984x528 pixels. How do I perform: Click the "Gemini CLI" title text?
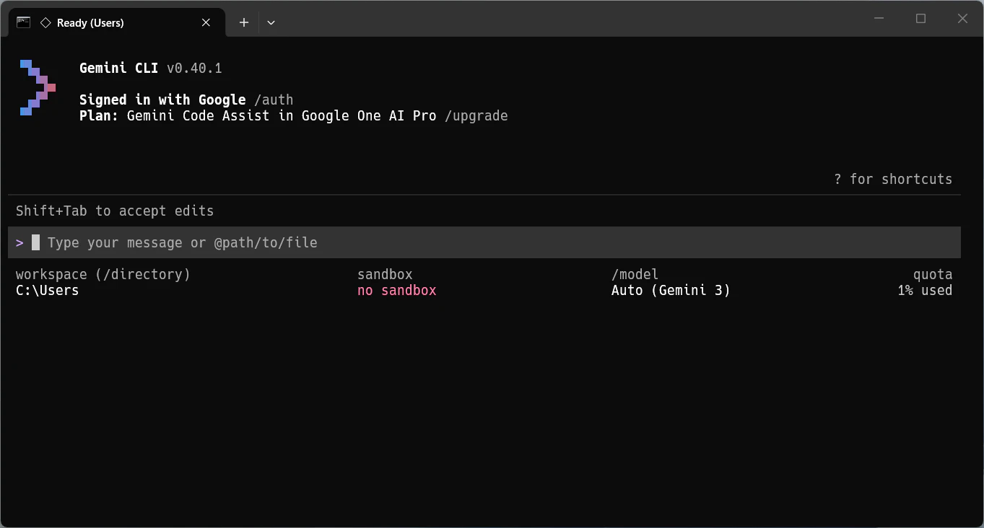pyautogui.click(x=118, y=69)
